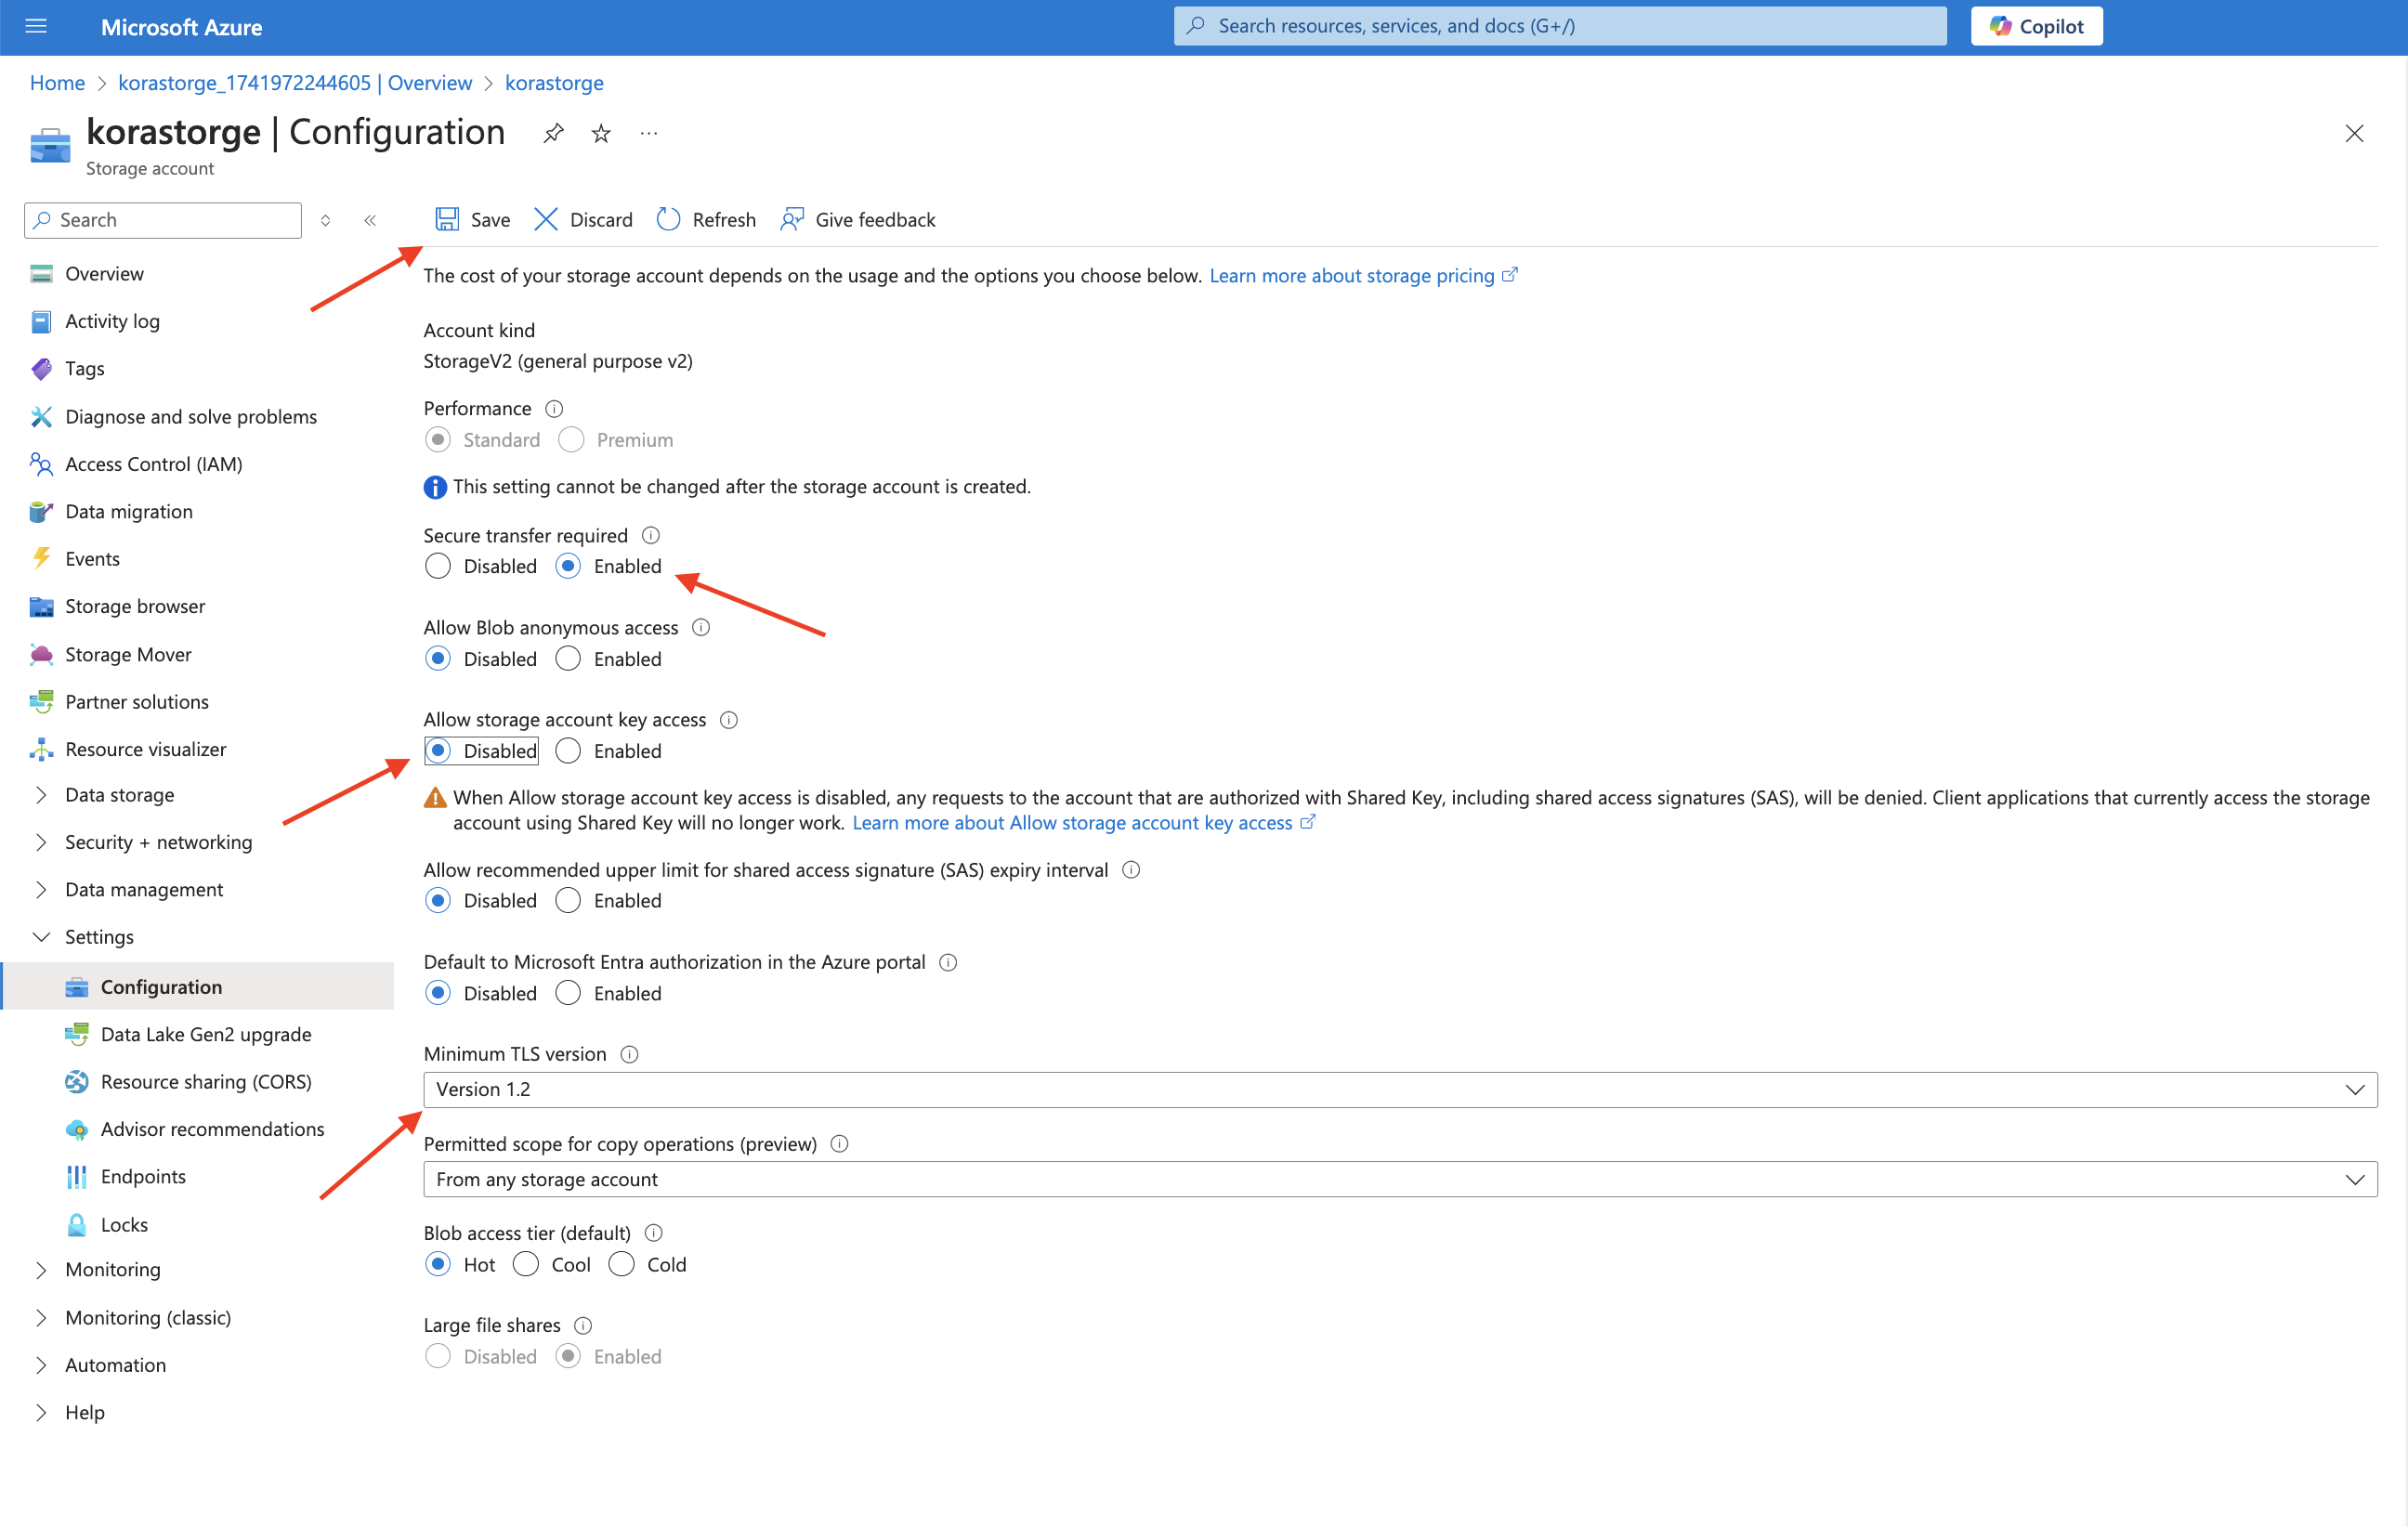Go to korastorge breadcrumb

coord(554,83)
